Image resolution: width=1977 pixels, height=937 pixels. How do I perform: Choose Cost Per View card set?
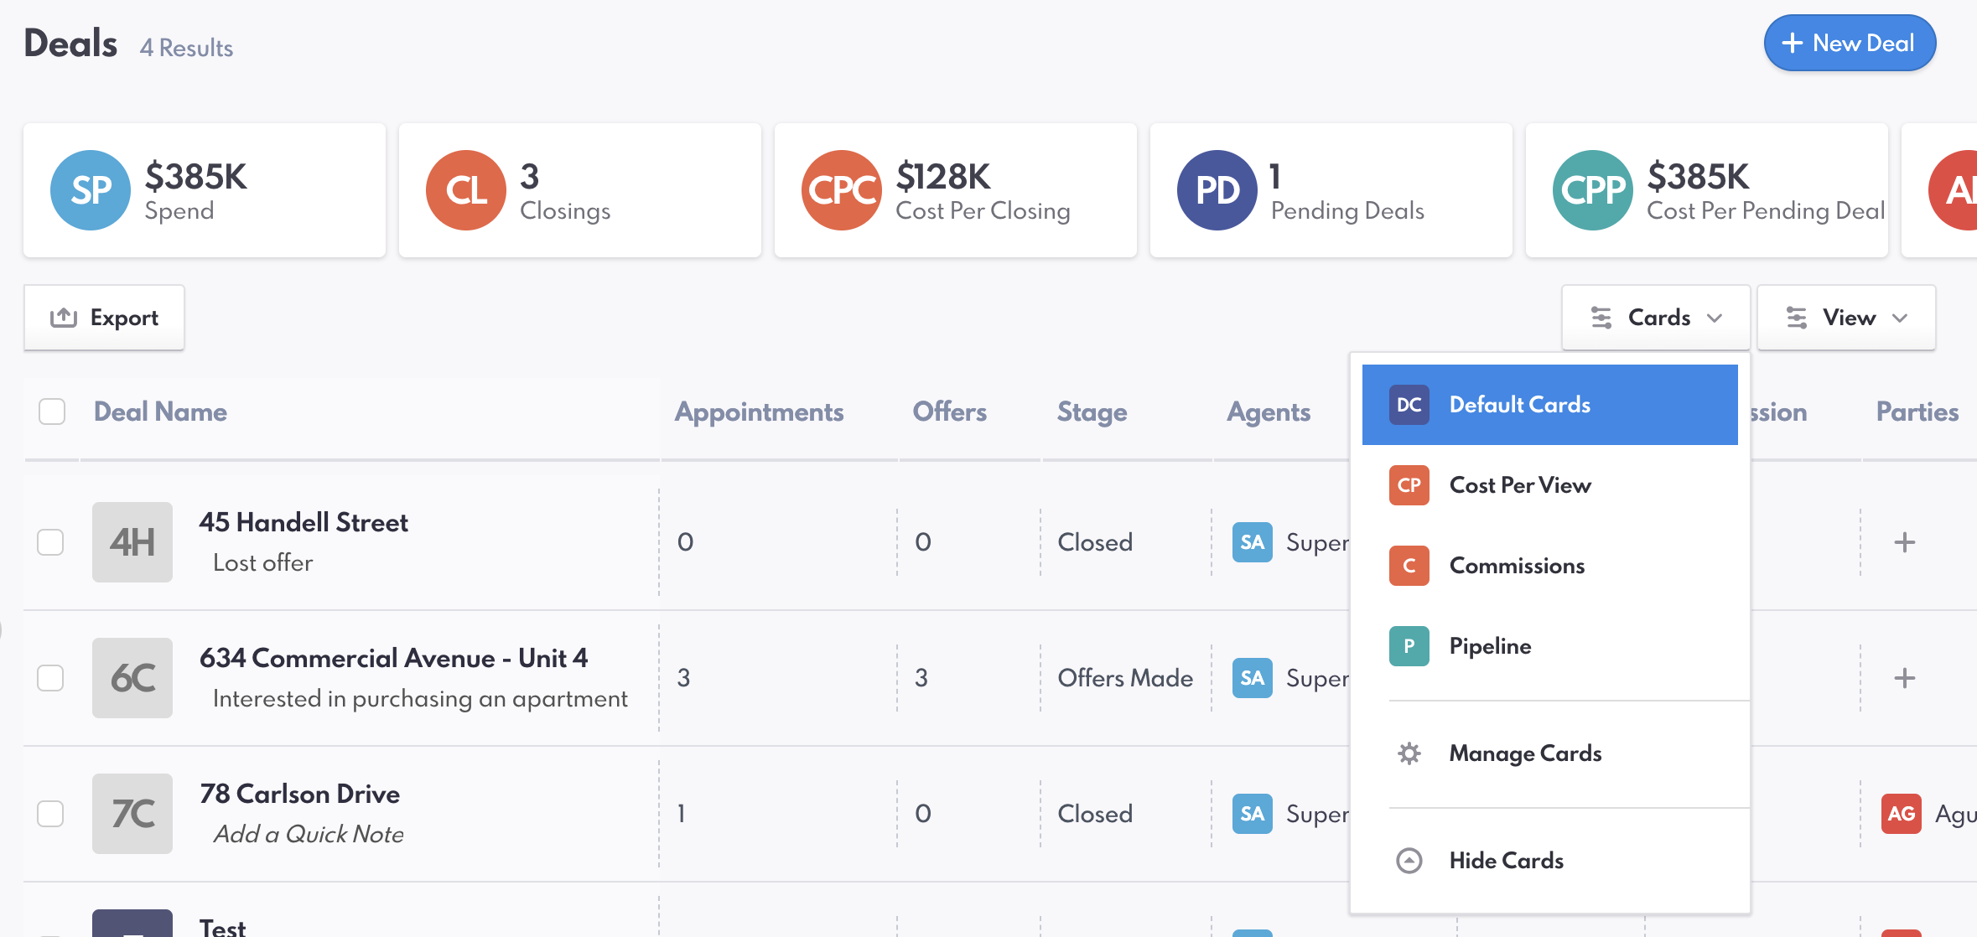point(1519,485)
